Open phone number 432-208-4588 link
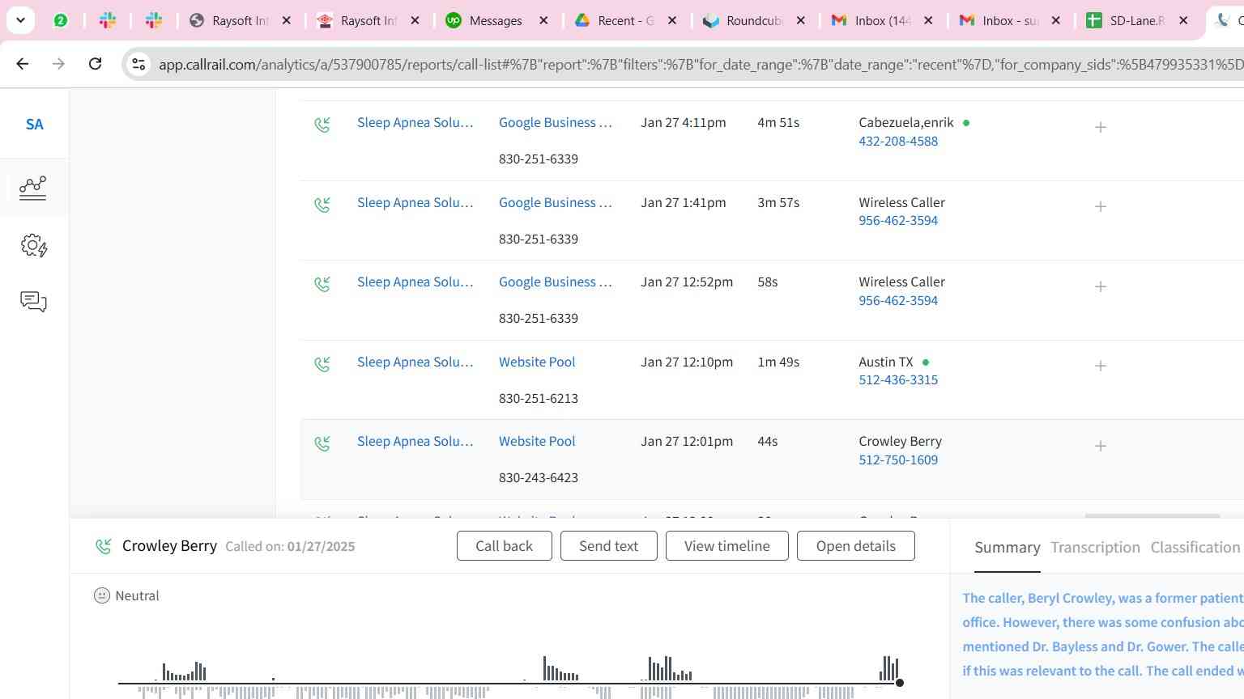 tap(898, 141)
